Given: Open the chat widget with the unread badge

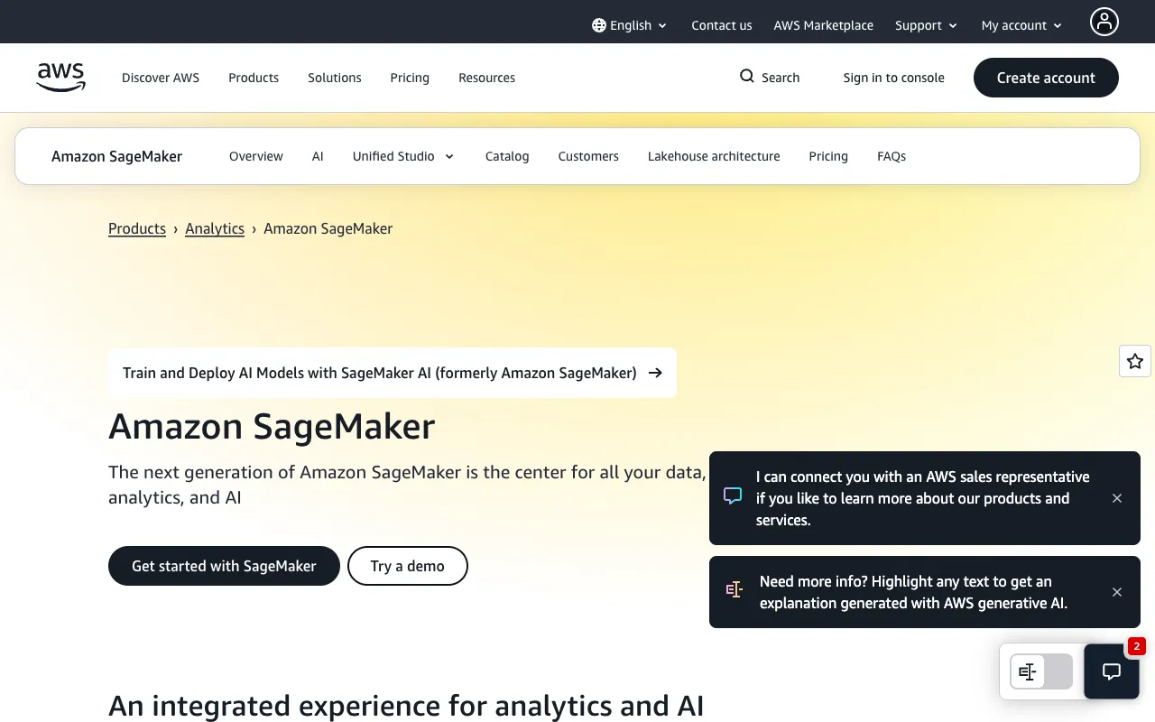Looking at the screenshot, I should point(1111,671).
